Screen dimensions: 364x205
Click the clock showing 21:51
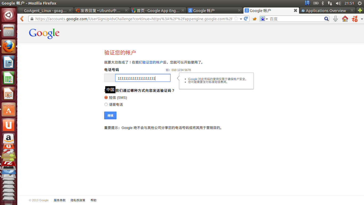pyautogui.click(x=349, y=3)
